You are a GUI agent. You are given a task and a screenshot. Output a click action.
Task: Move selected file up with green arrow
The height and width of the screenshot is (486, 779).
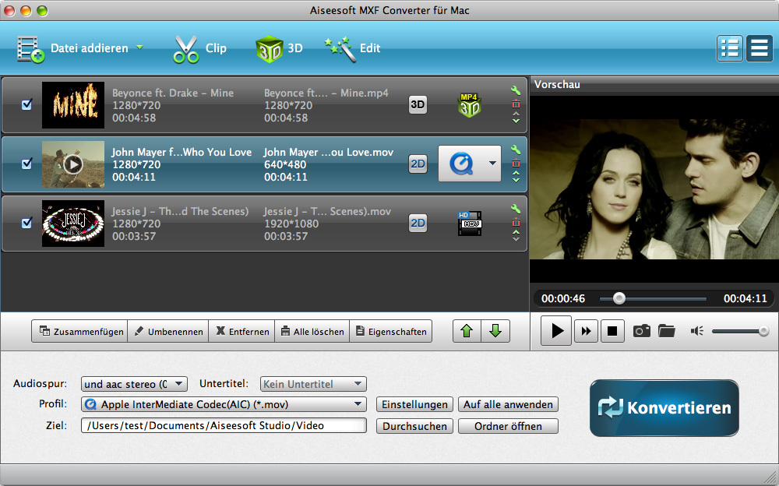click(x=467, y=331)
